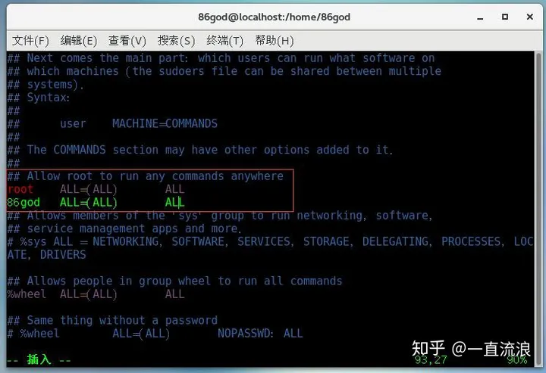The width and height of the screenshot is (546, 373).
Task: Open the 文件(F) menu
Action: tap(30, 41)
